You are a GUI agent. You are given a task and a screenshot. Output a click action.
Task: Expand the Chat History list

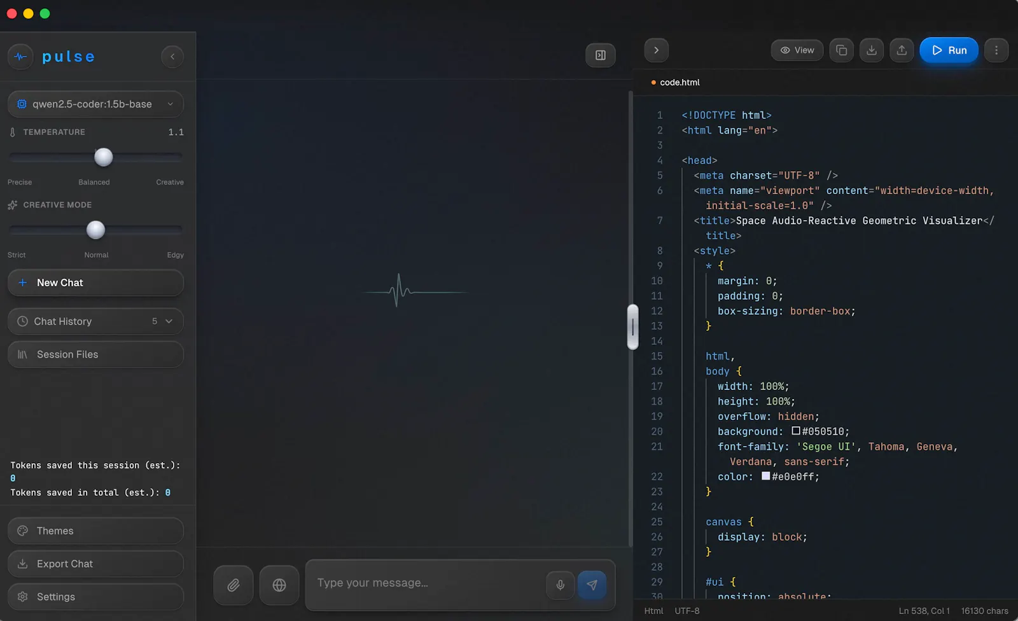tap(95, 321)
